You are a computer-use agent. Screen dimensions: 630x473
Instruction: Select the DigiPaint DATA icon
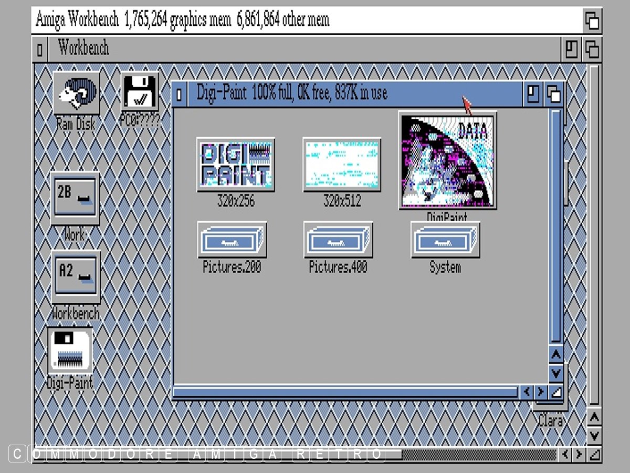(447, 160)
